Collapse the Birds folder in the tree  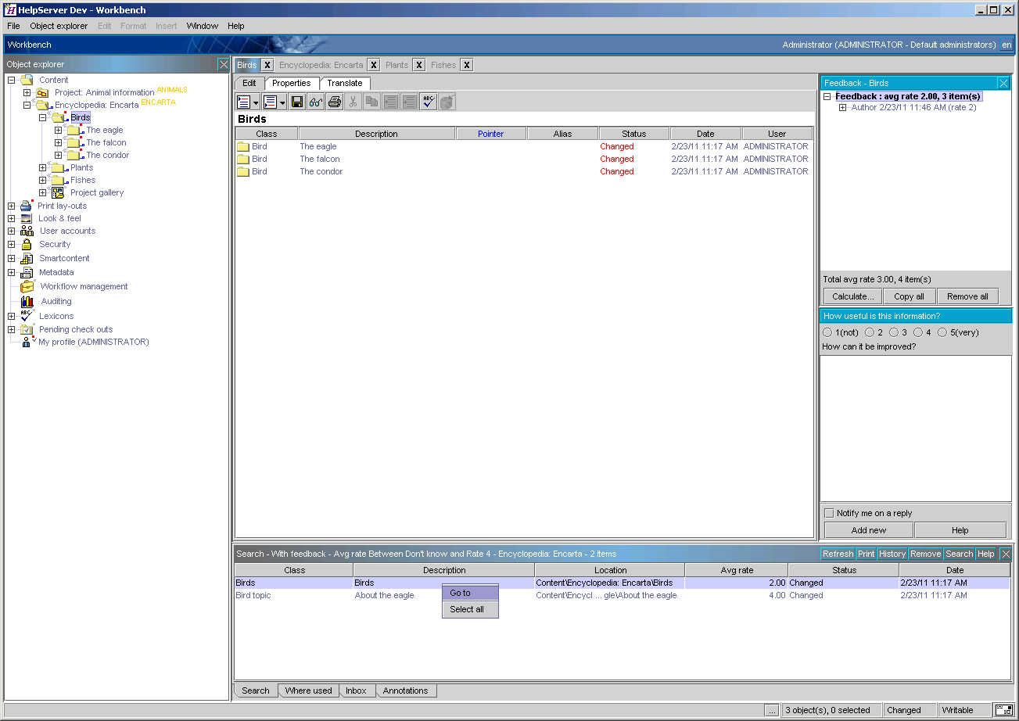pyautogui.click(x=43, y=118)
